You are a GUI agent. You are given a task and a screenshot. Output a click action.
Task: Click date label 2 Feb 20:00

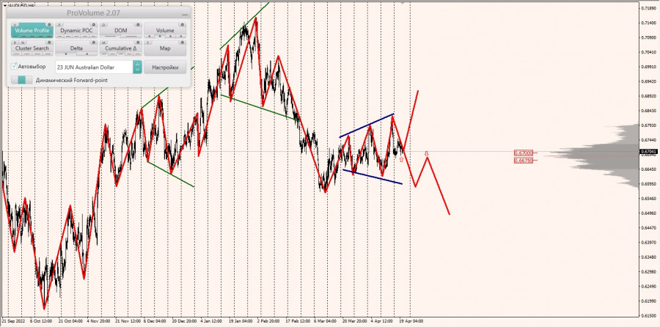click(x=269, y=320)
